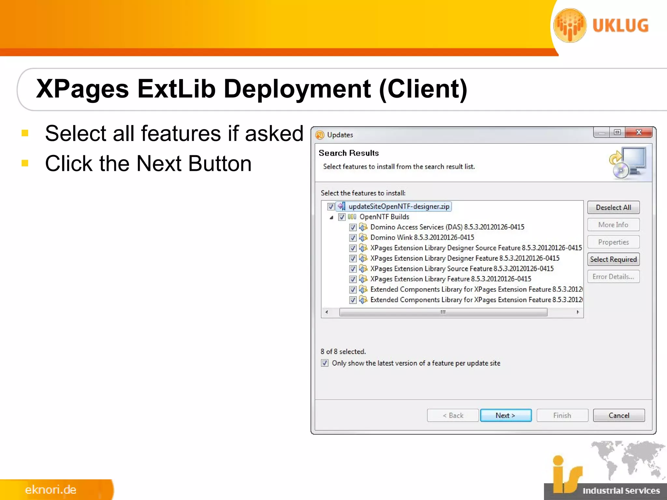Uncheck the OpenNTF Builds checkbox
The width and height of the screenshot is (667, 500).
pyautogui.click(x=342, y=217)
